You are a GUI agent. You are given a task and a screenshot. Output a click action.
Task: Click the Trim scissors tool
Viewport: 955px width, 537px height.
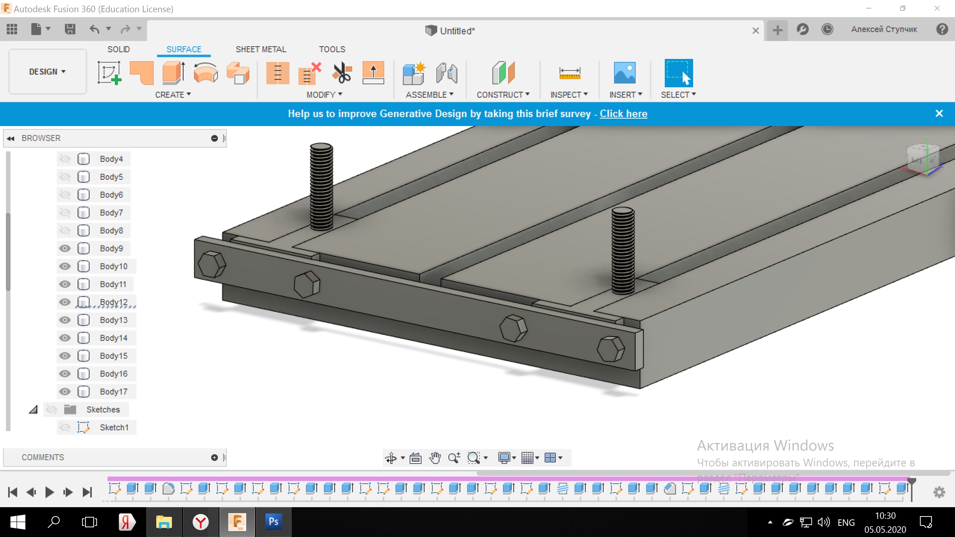coord(342,73)
